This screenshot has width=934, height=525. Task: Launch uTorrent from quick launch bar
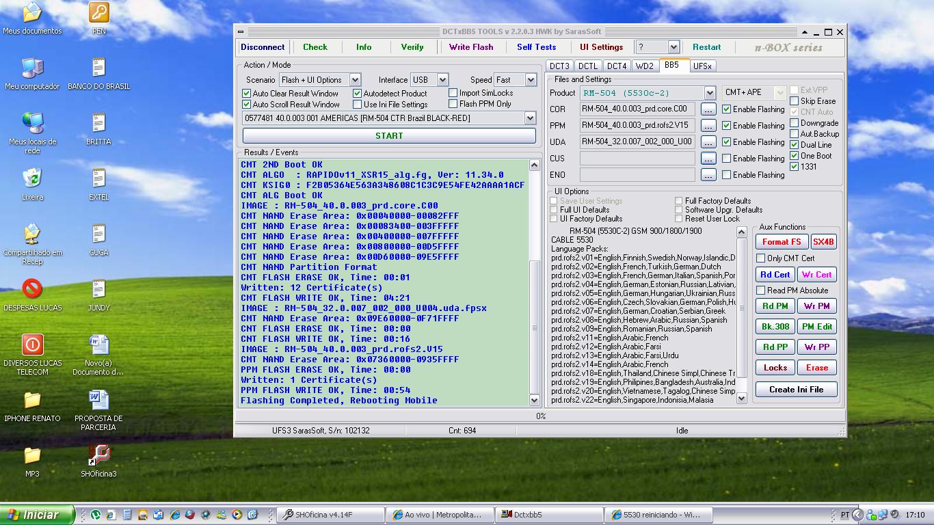[x=96, y=515]
